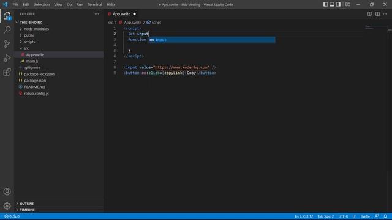Toggle secondary side bar layout icon
The width and height of the screenshot is (392, 220).
pyautogui.click(x=338, y=4)
